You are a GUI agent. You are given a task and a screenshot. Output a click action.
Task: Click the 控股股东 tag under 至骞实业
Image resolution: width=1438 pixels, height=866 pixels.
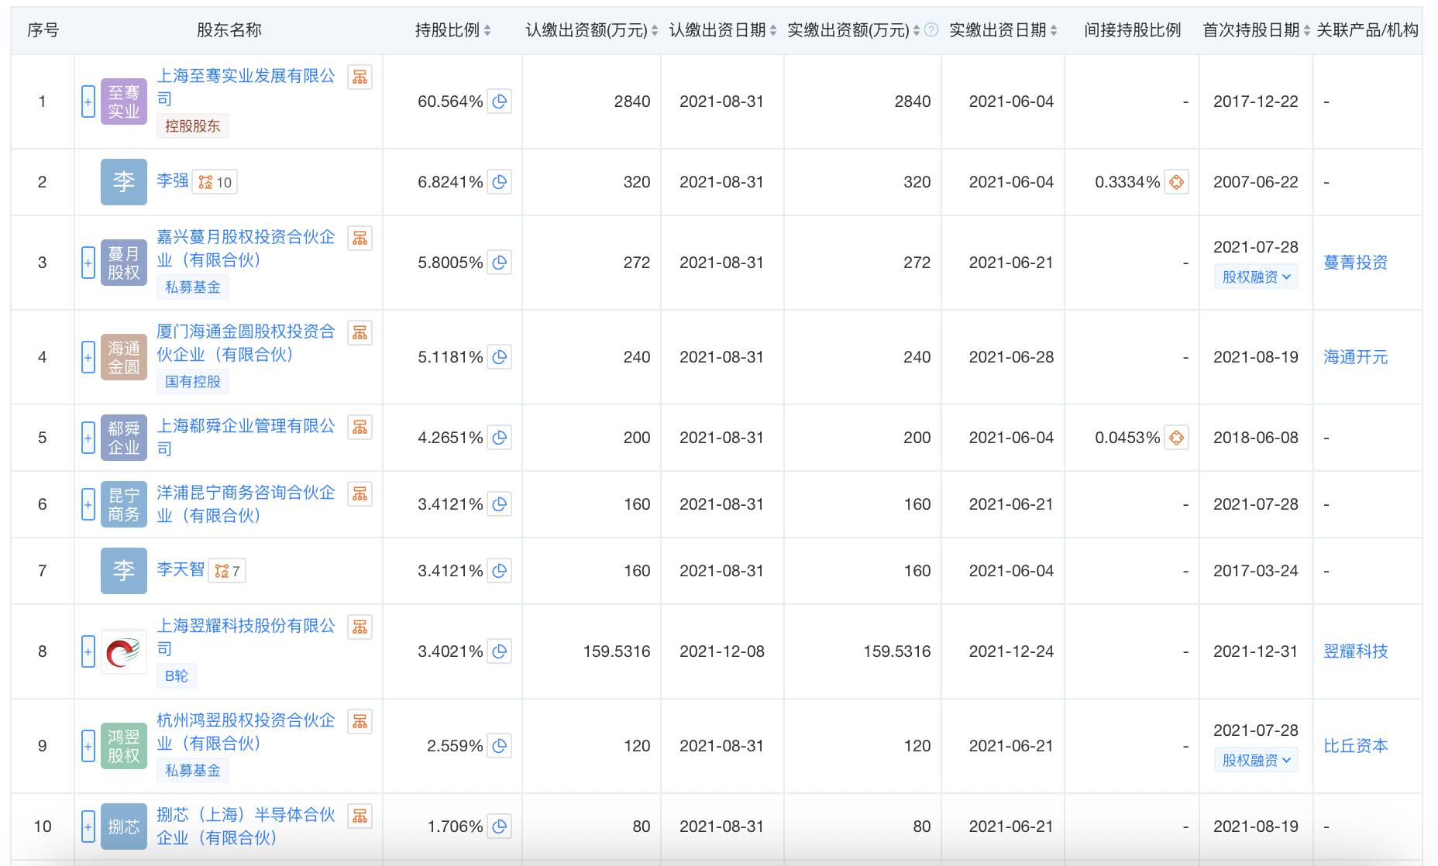192,125
